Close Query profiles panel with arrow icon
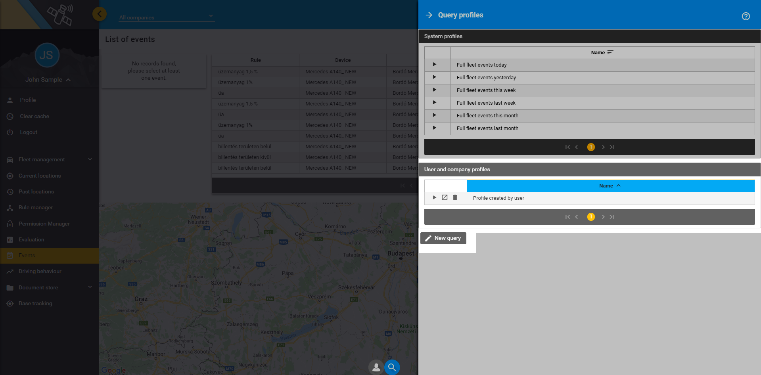The height and width of the screenshot is (375, 761). pyautogui.click(x=429, y=15)
